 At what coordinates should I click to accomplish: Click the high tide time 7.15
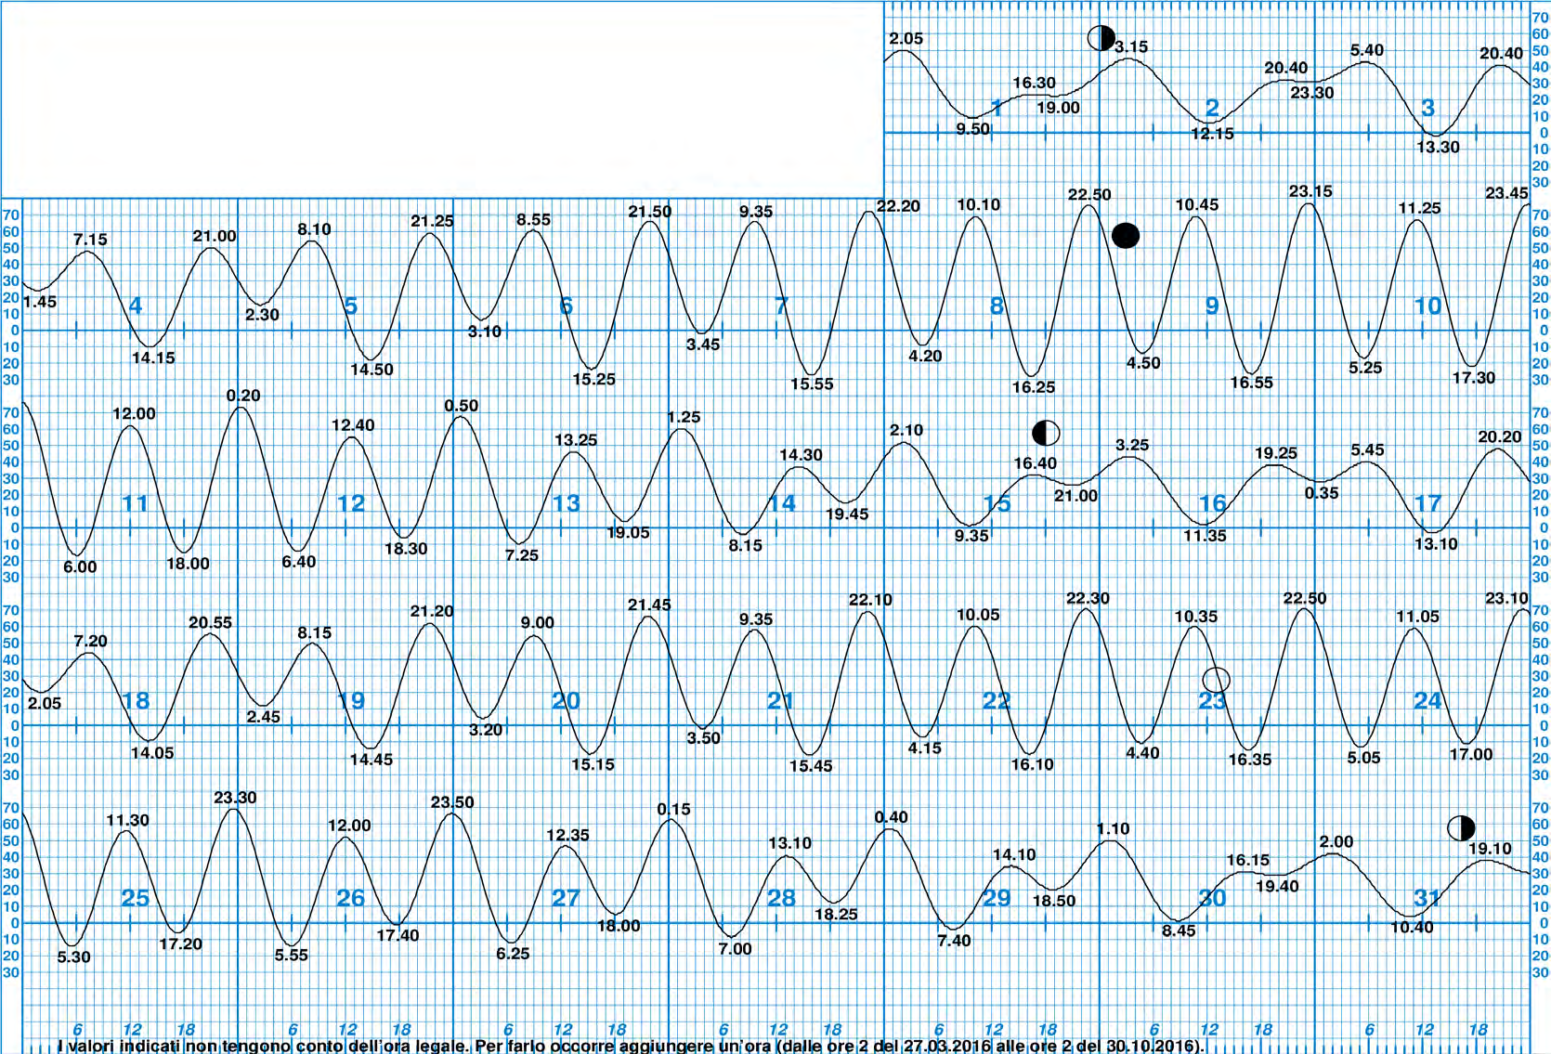click(90, 240)
